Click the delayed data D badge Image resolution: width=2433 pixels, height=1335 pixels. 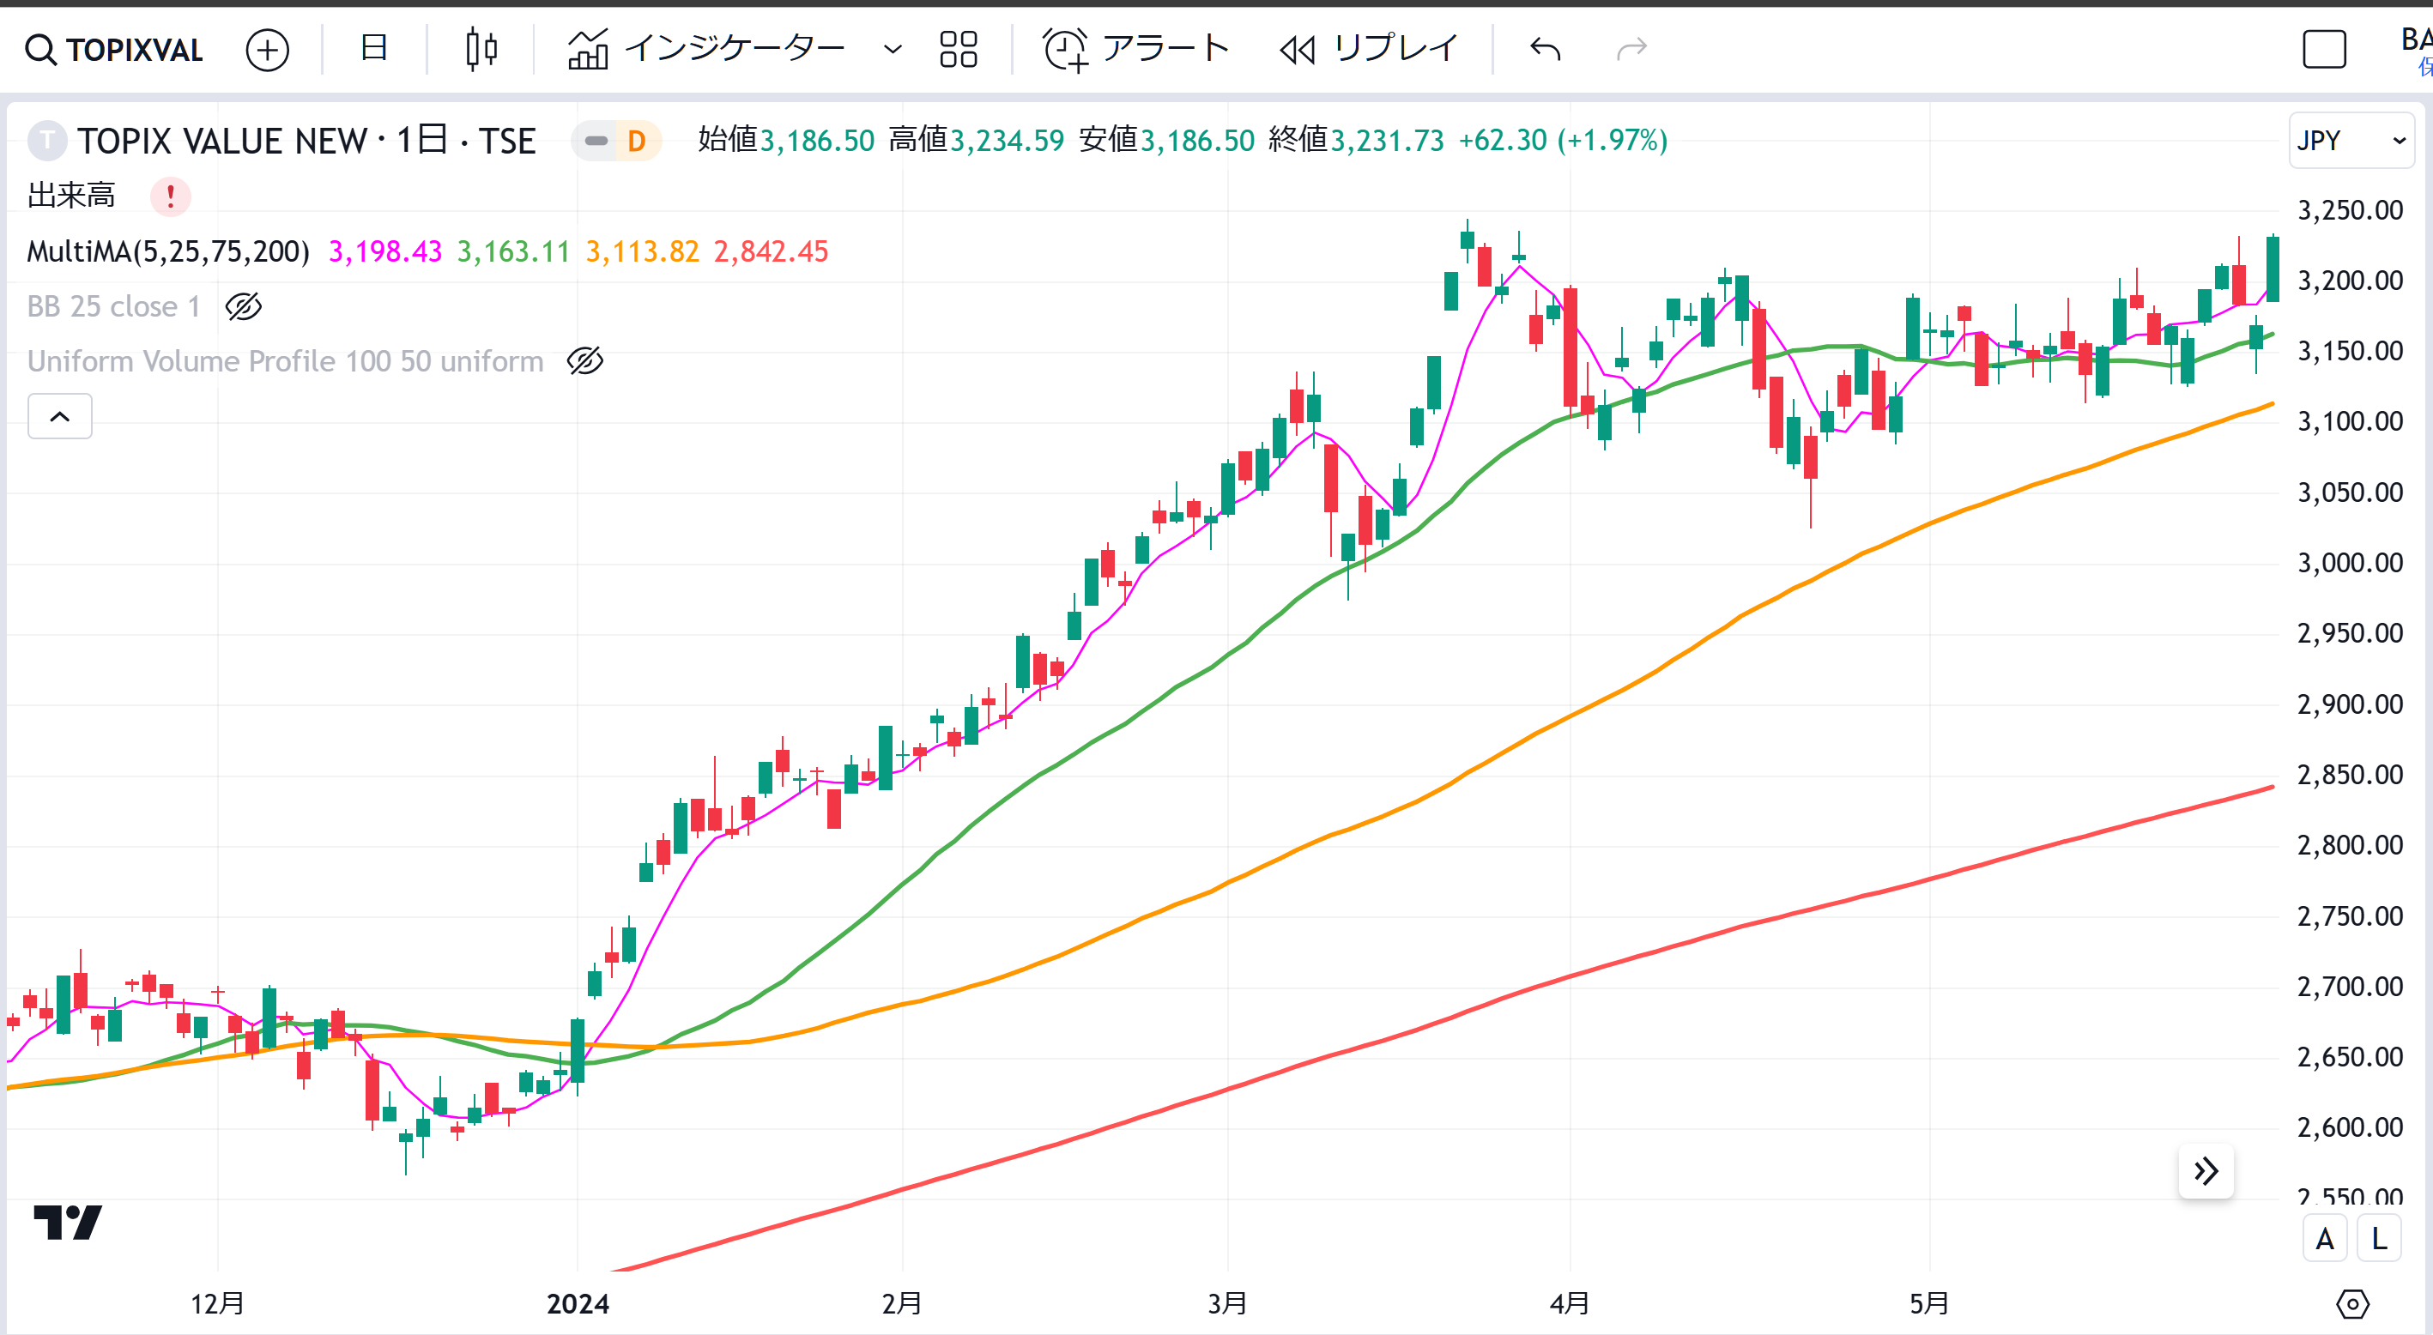pyautogui.click(x=637, y=142)
